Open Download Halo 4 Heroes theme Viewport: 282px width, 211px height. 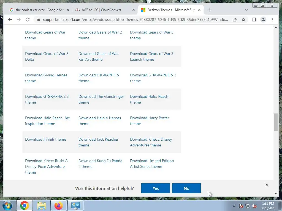click(100, 121)
